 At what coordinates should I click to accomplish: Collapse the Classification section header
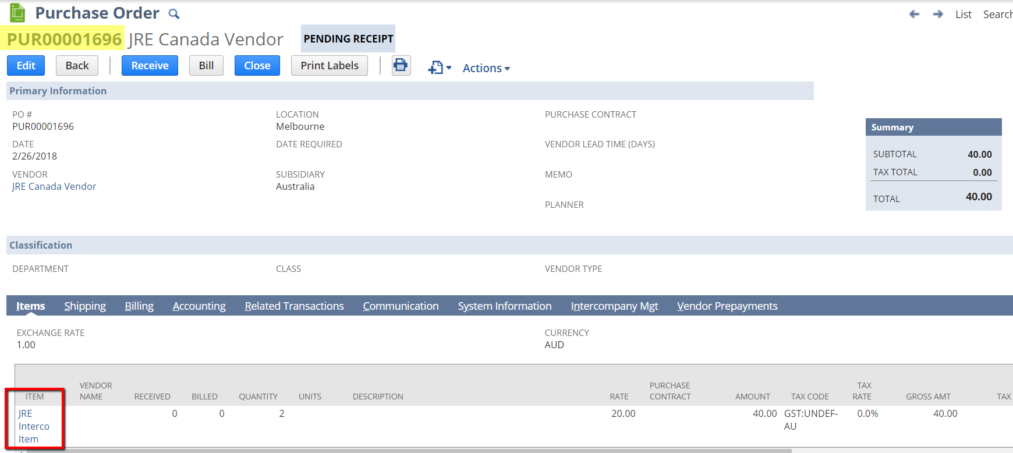(41, 245)
